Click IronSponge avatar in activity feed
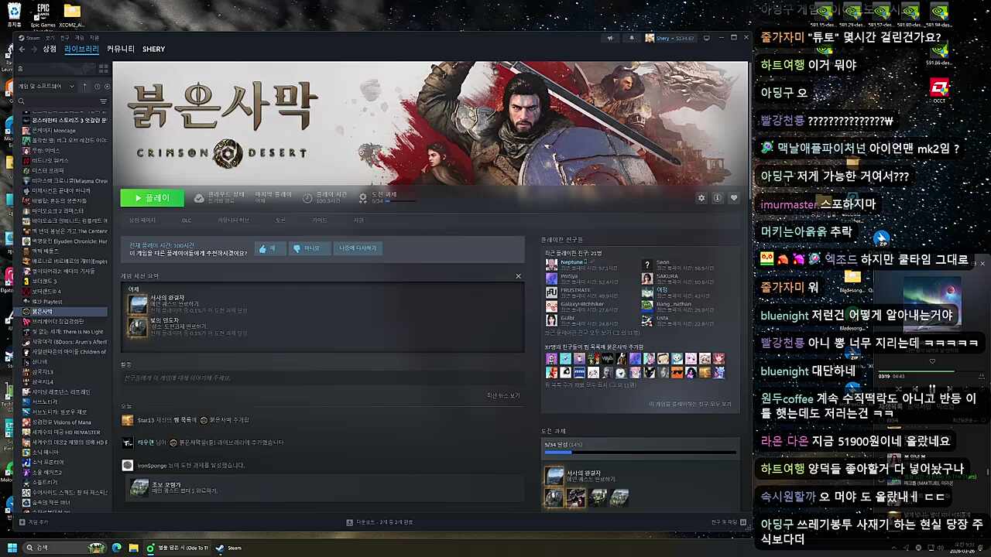The width and height of the screenshot is (991, 557). [128, 465]
